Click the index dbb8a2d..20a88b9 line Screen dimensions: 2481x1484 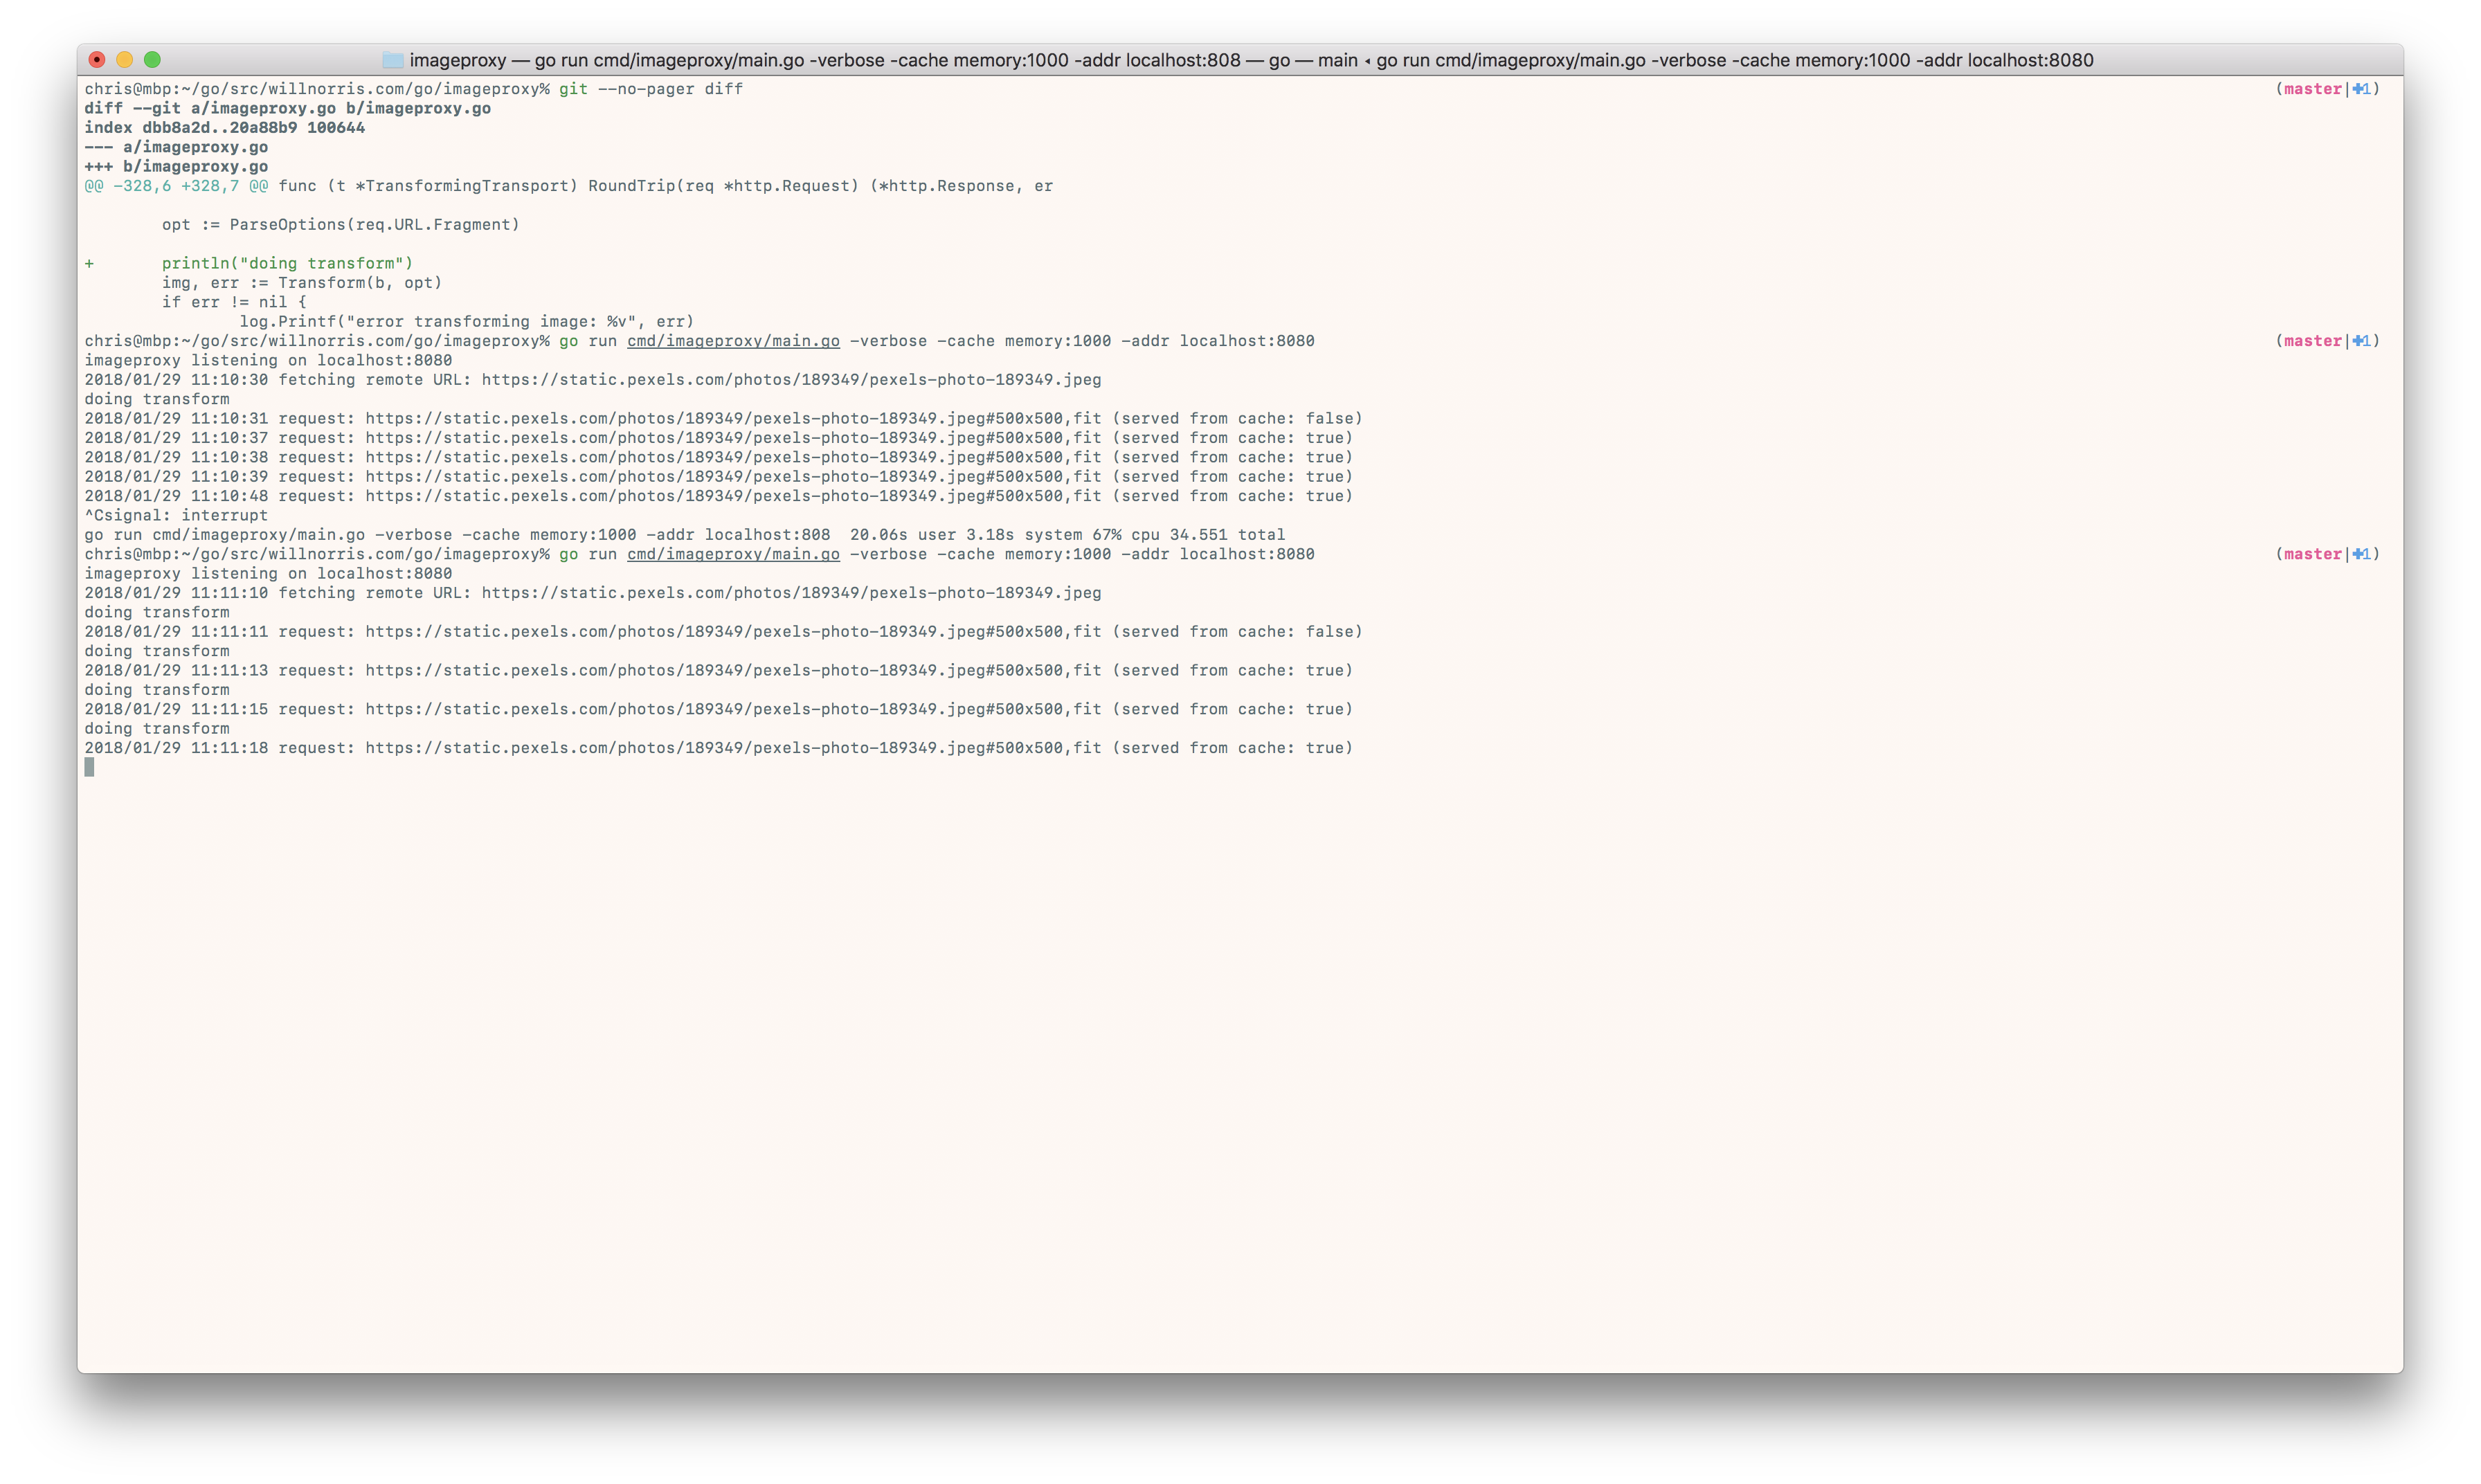coord(225,128)
